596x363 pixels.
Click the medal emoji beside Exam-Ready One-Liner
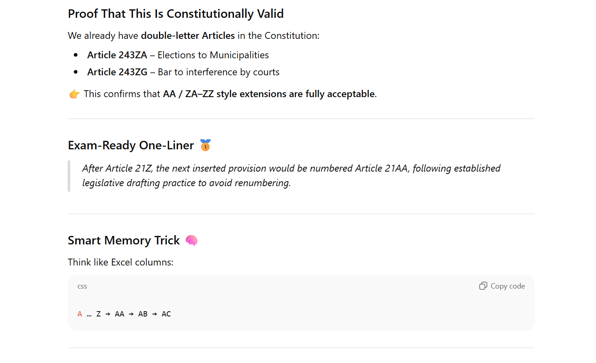pyautogui.click(x=206, y=145)
